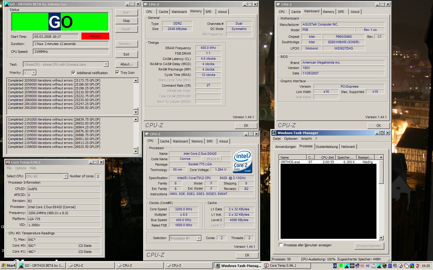
Task: Open the Optionen menu in Task-Manager
Action: [x=291, y=139]
